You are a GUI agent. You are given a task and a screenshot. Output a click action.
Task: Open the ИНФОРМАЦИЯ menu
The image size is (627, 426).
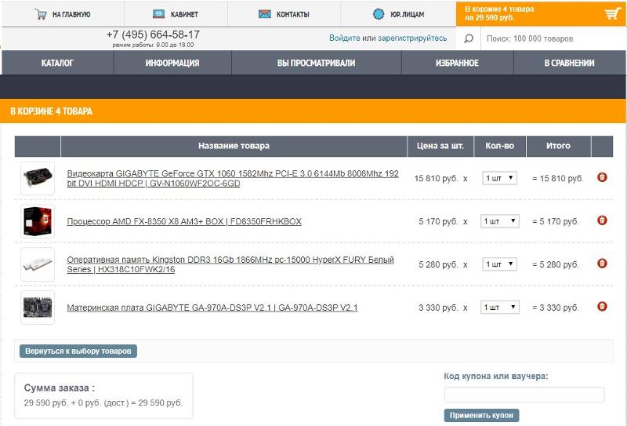(x=172, y=63)
